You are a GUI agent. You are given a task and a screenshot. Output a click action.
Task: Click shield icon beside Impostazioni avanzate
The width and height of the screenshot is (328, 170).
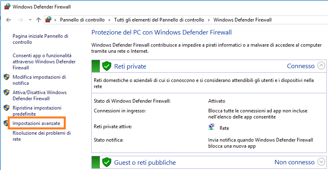click(6, 123)
